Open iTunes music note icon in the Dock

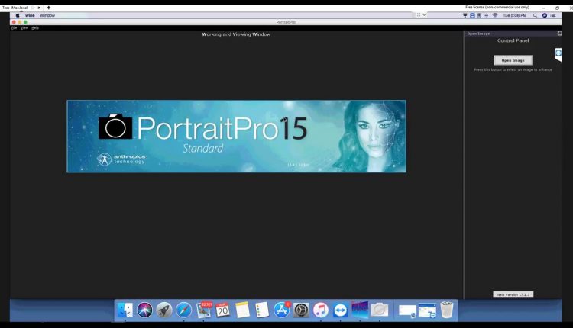point(320,310)
